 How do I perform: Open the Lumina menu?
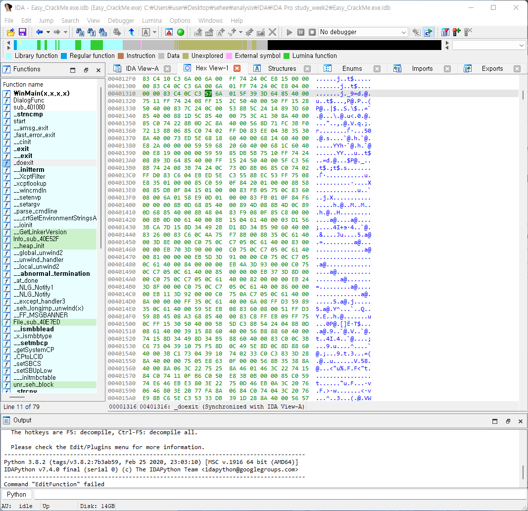point(152,20)
